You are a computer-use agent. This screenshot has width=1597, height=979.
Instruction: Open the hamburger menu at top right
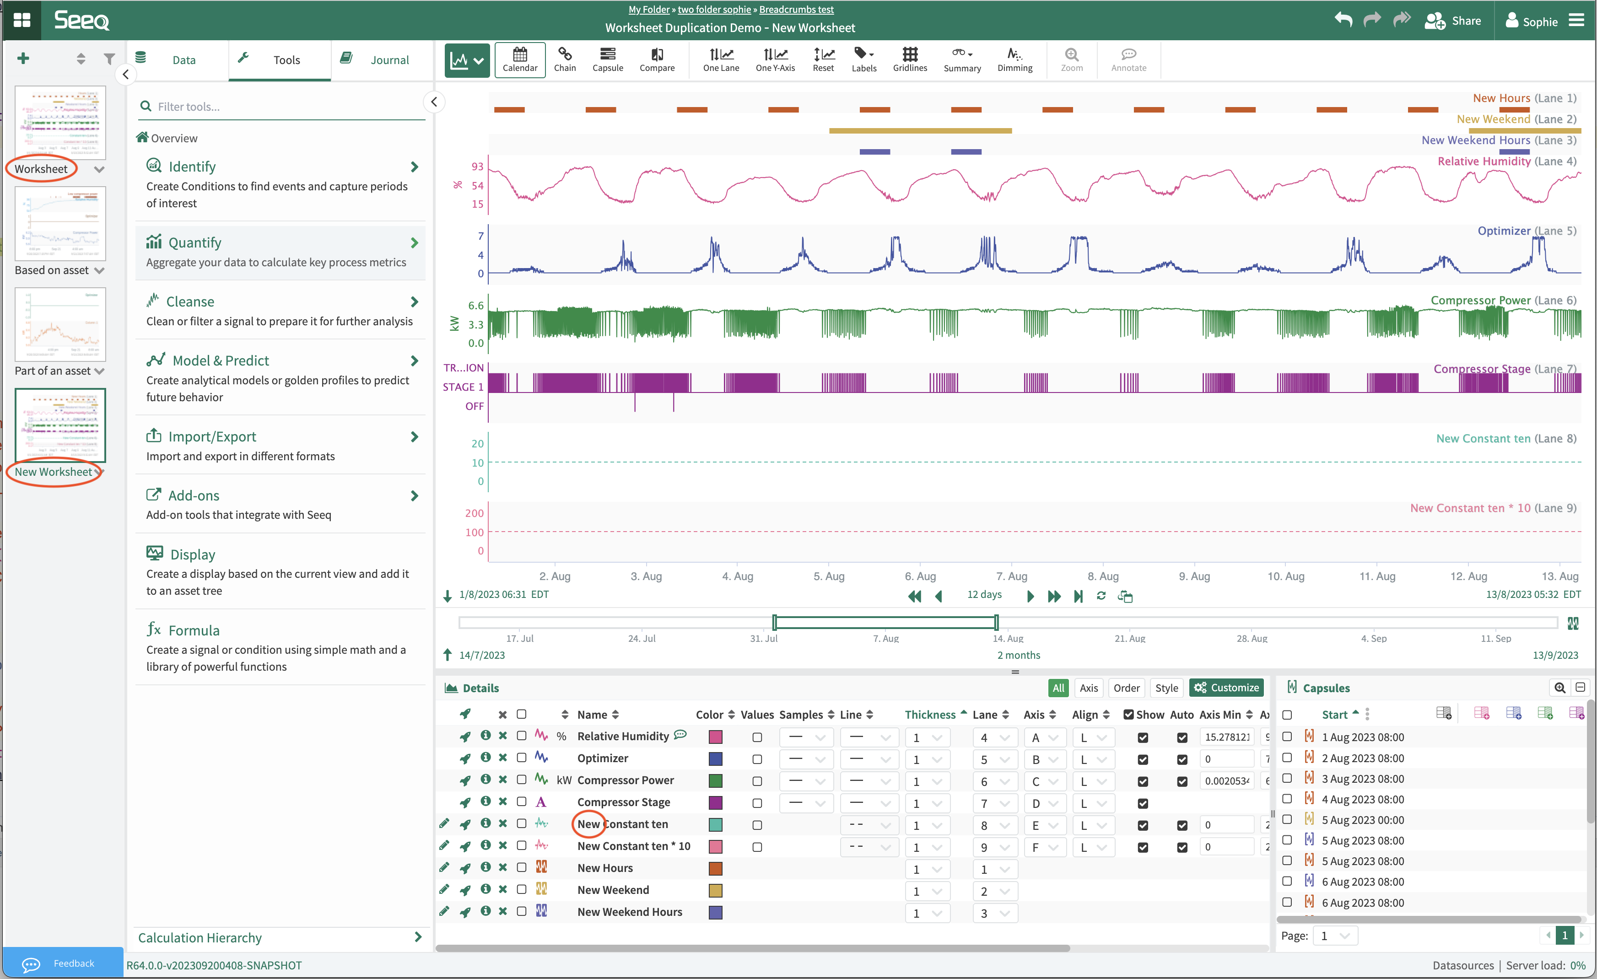tap(1576, 20)
